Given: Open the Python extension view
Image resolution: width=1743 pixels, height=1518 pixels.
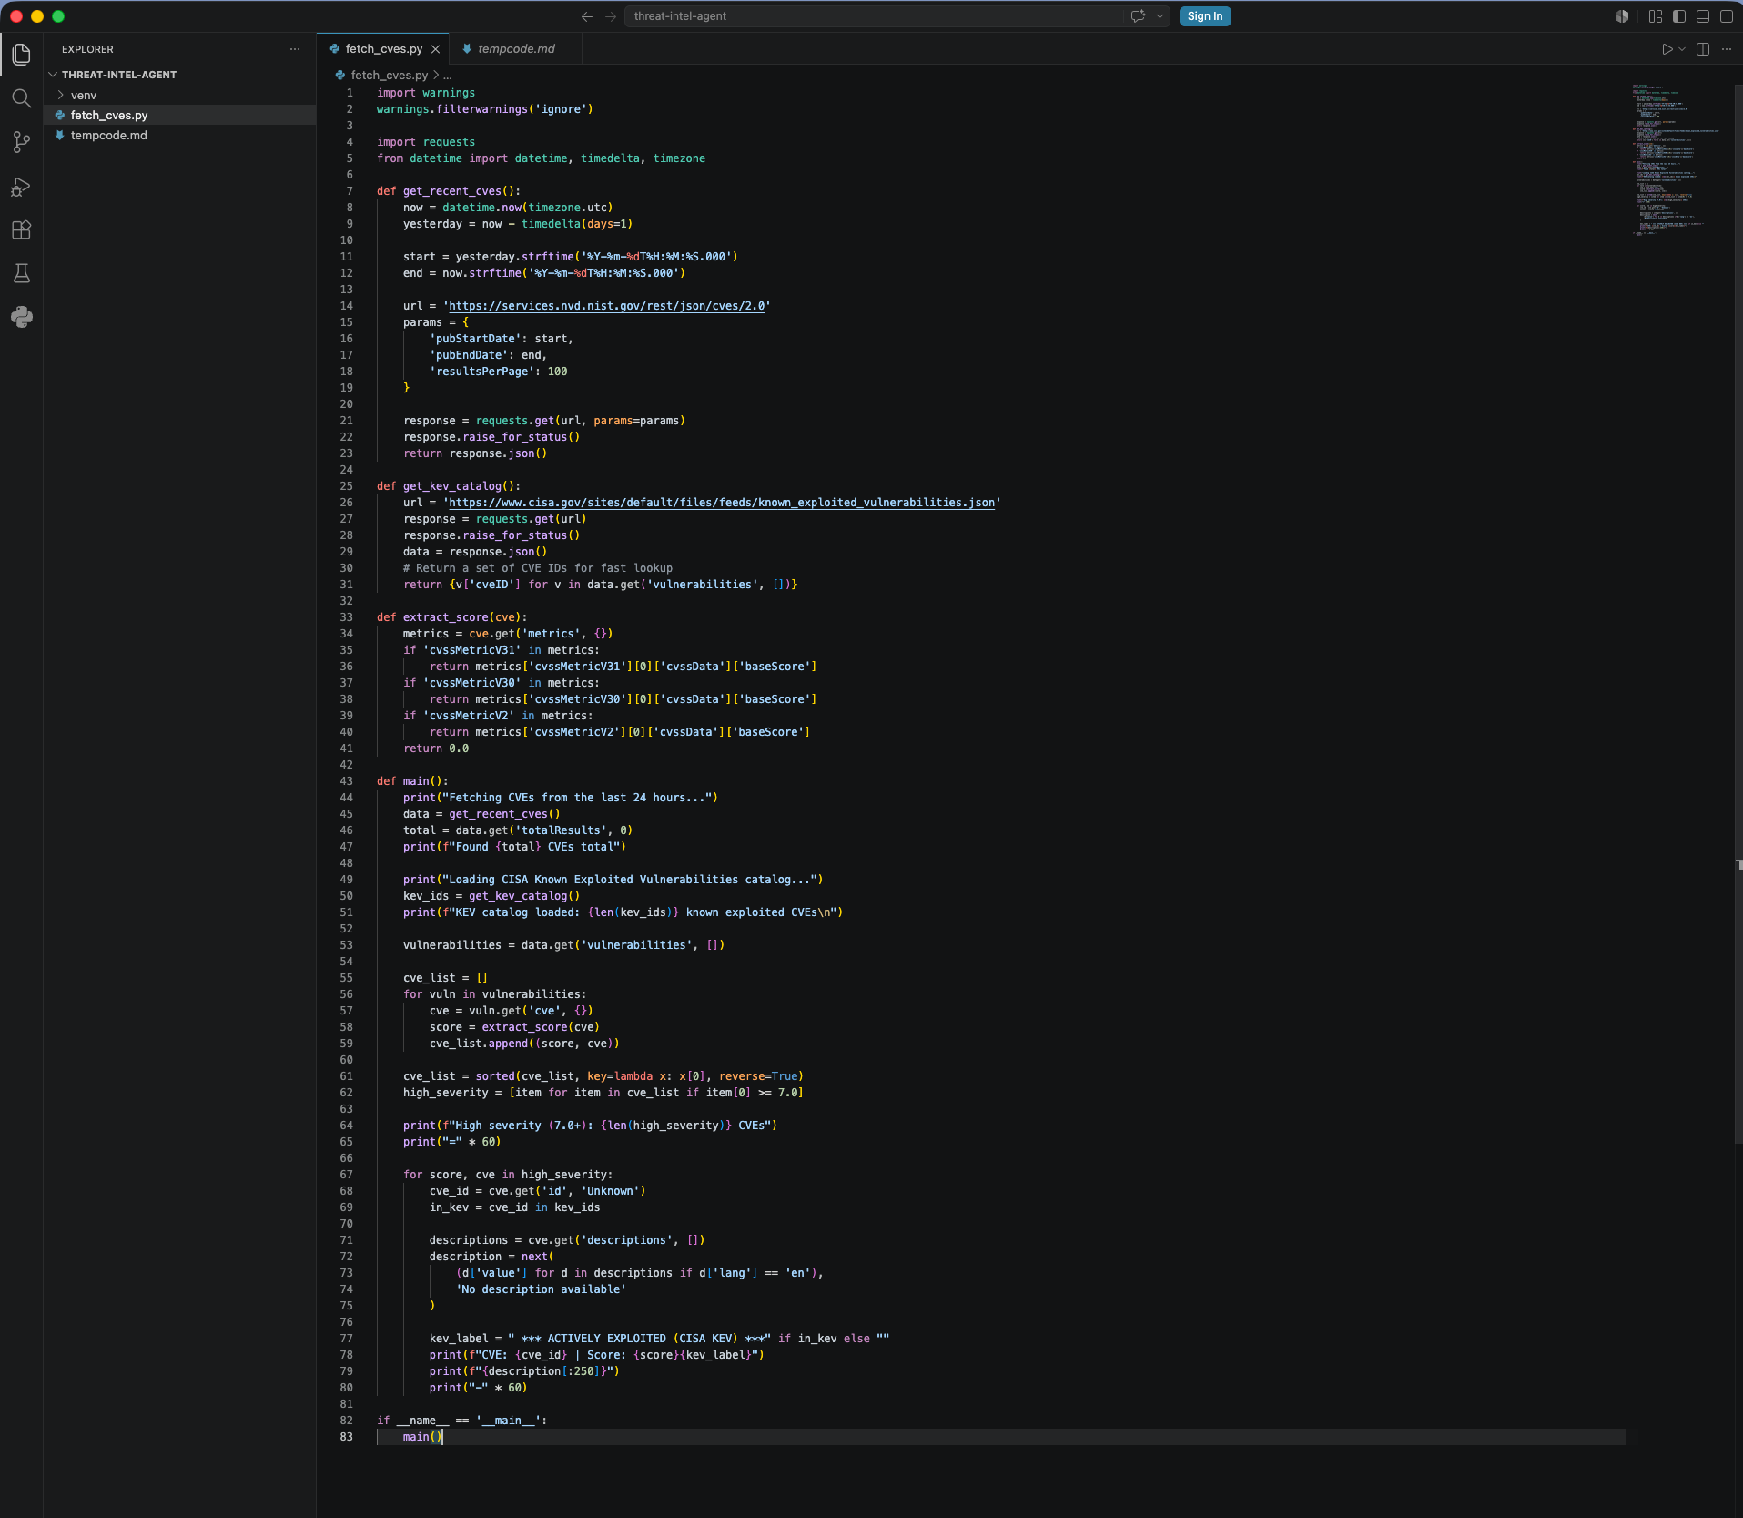Looking at the screenshot, I should [22, 317].
